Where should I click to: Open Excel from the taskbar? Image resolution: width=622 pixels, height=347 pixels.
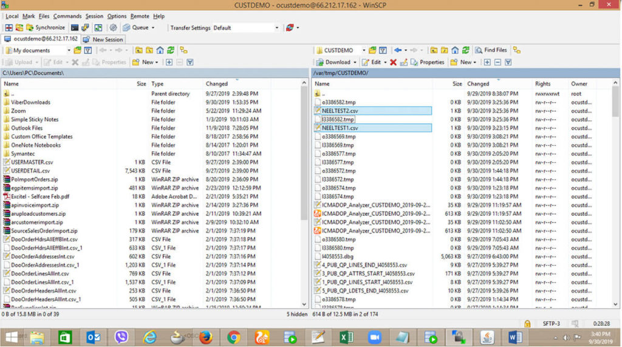[346, 337]
